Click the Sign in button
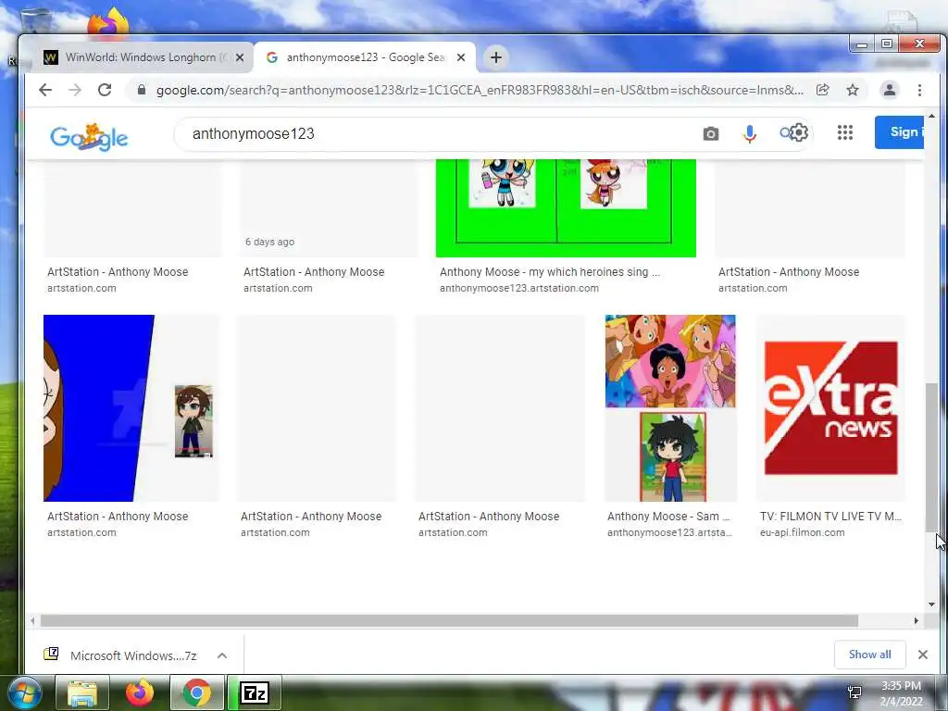The width and height of the screenshot is (948, 711). coord(899,131)
